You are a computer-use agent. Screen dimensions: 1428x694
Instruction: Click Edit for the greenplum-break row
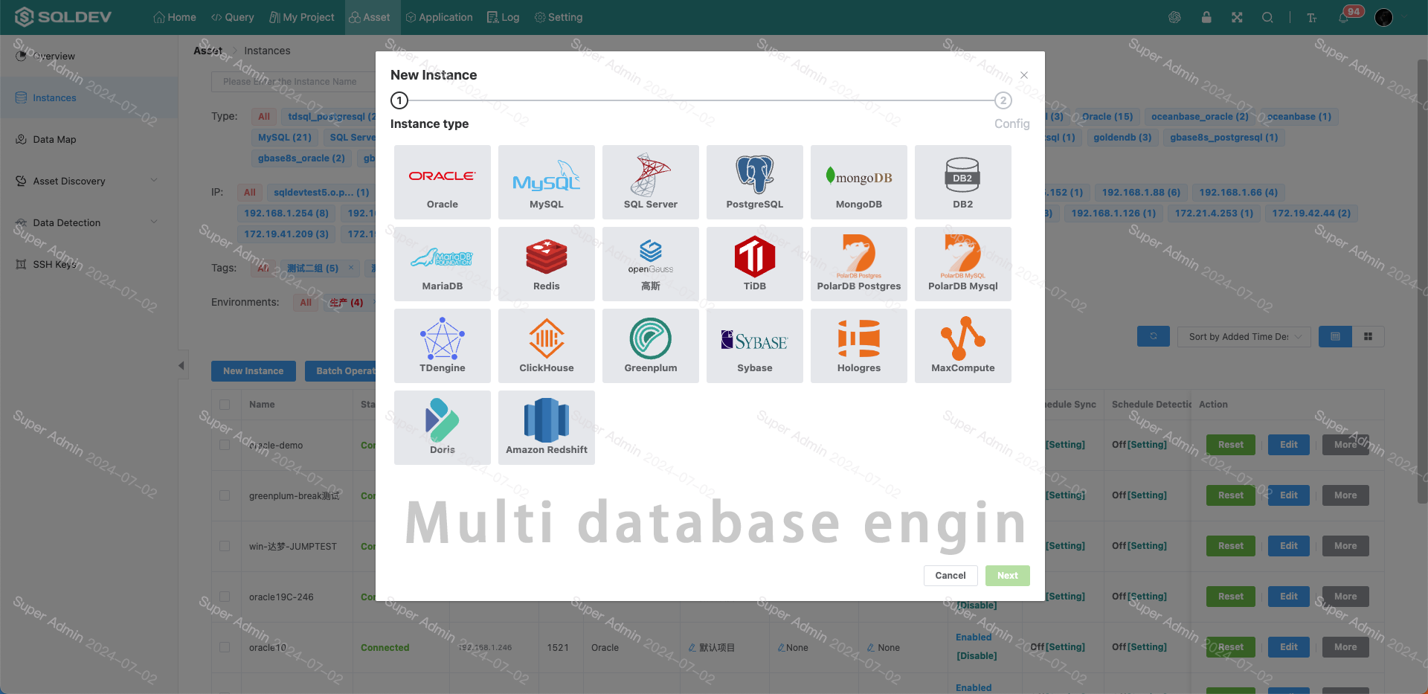coord(1289,495)
